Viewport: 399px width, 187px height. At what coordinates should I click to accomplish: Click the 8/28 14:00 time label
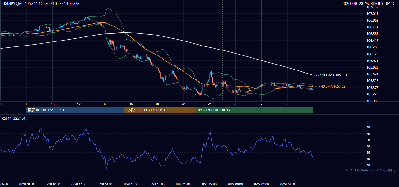coord(105,184)
